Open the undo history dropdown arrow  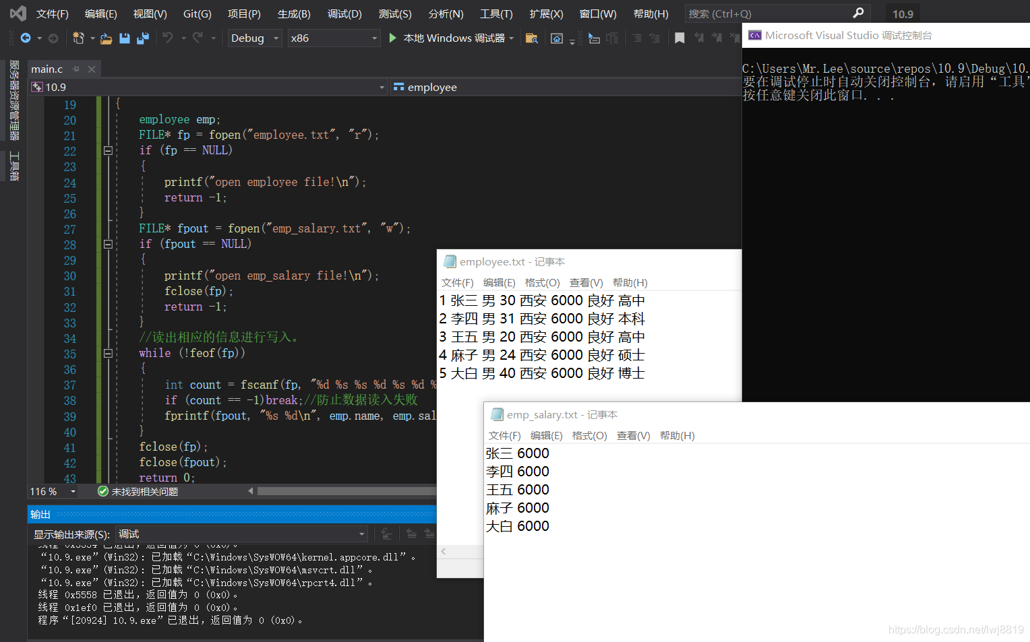tap(183, 38)
